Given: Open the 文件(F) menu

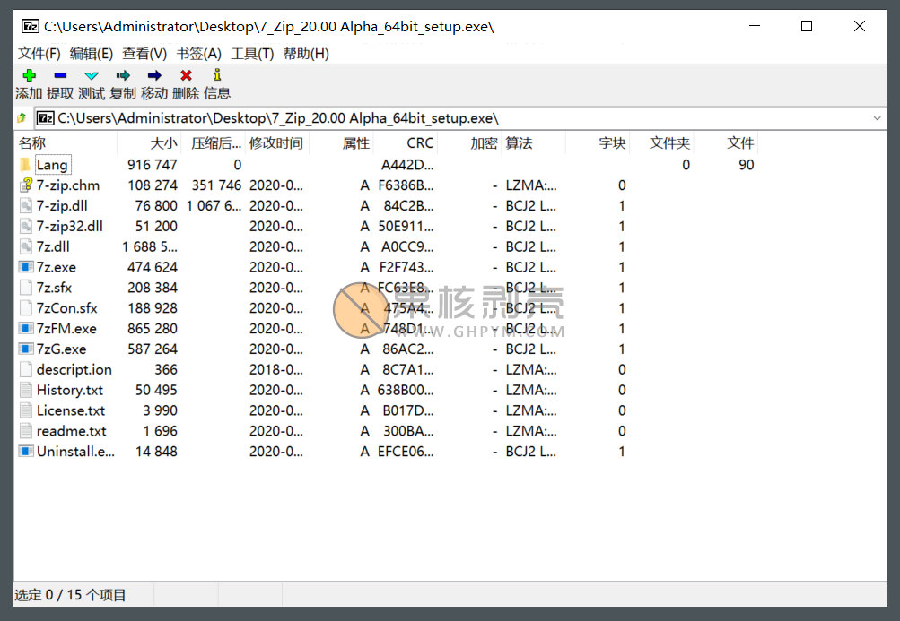Looking at the screenshot, I should 39,54.
